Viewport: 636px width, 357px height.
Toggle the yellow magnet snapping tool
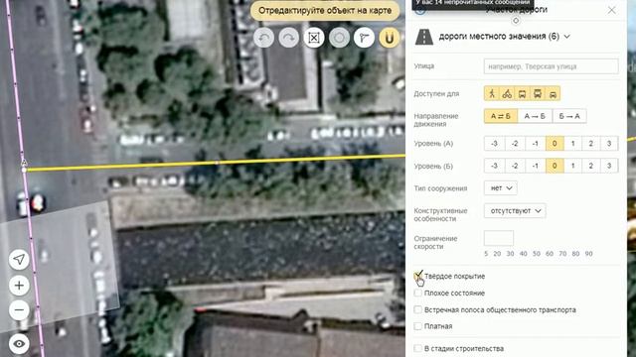pyautogui.click(x=390, y=38)
